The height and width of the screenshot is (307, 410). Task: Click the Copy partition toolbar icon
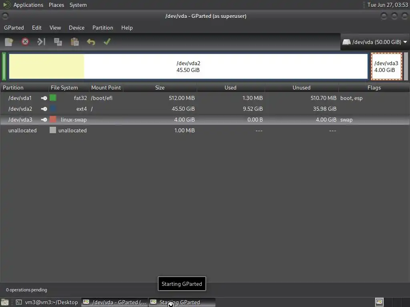[58, 42]
